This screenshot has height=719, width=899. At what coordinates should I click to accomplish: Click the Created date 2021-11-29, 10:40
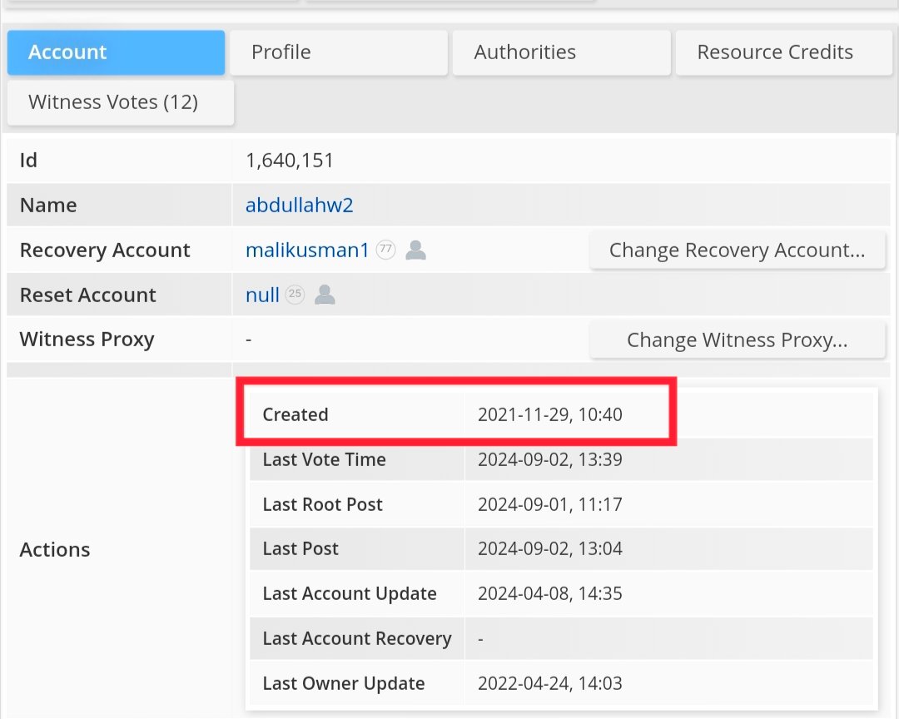click(549, 414)
